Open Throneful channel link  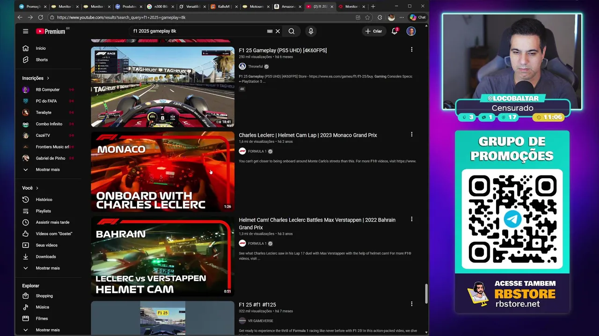coord(255,67)
